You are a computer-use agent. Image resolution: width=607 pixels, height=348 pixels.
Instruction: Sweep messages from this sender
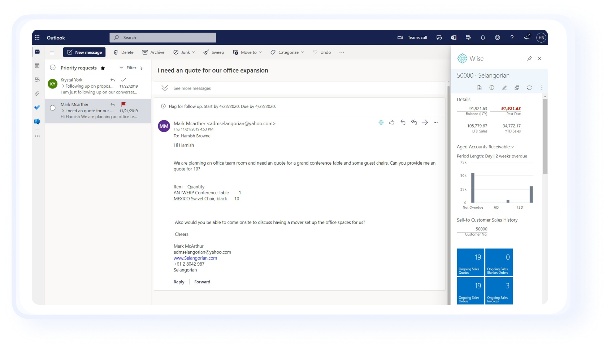pos(214,52)
